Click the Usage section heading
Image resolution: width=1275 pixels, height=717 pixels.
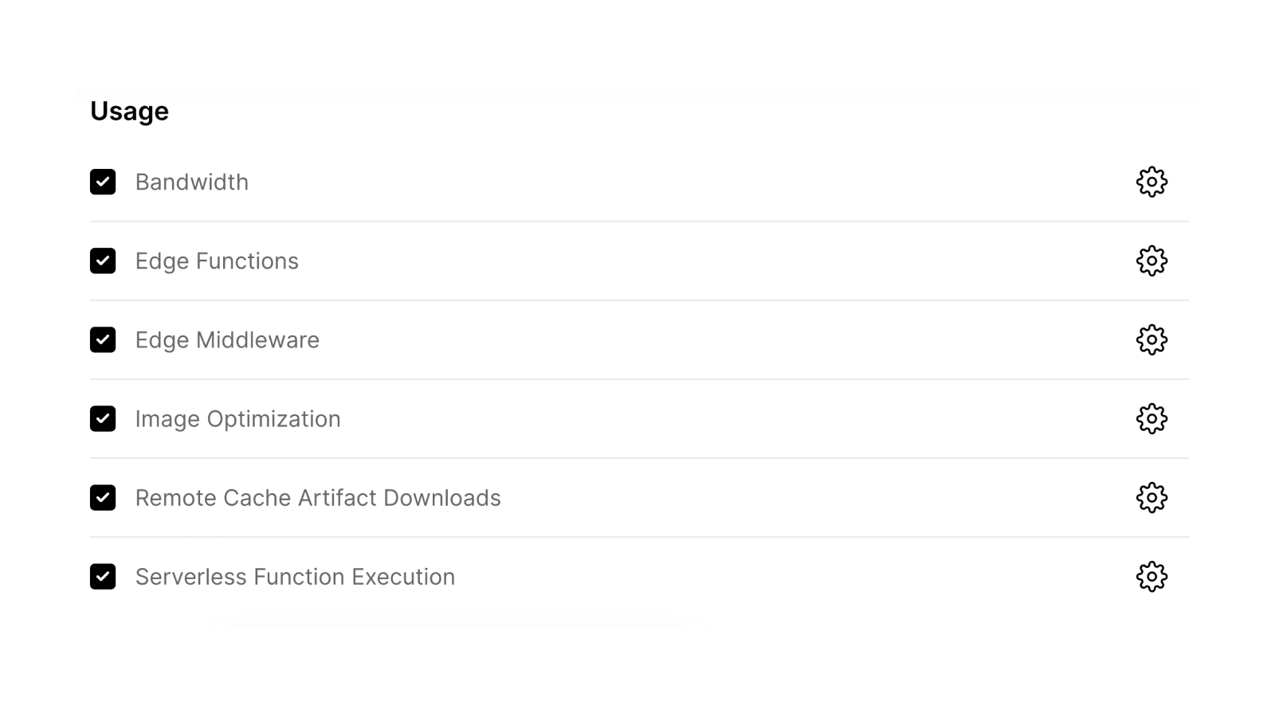[x=129, y=111]
